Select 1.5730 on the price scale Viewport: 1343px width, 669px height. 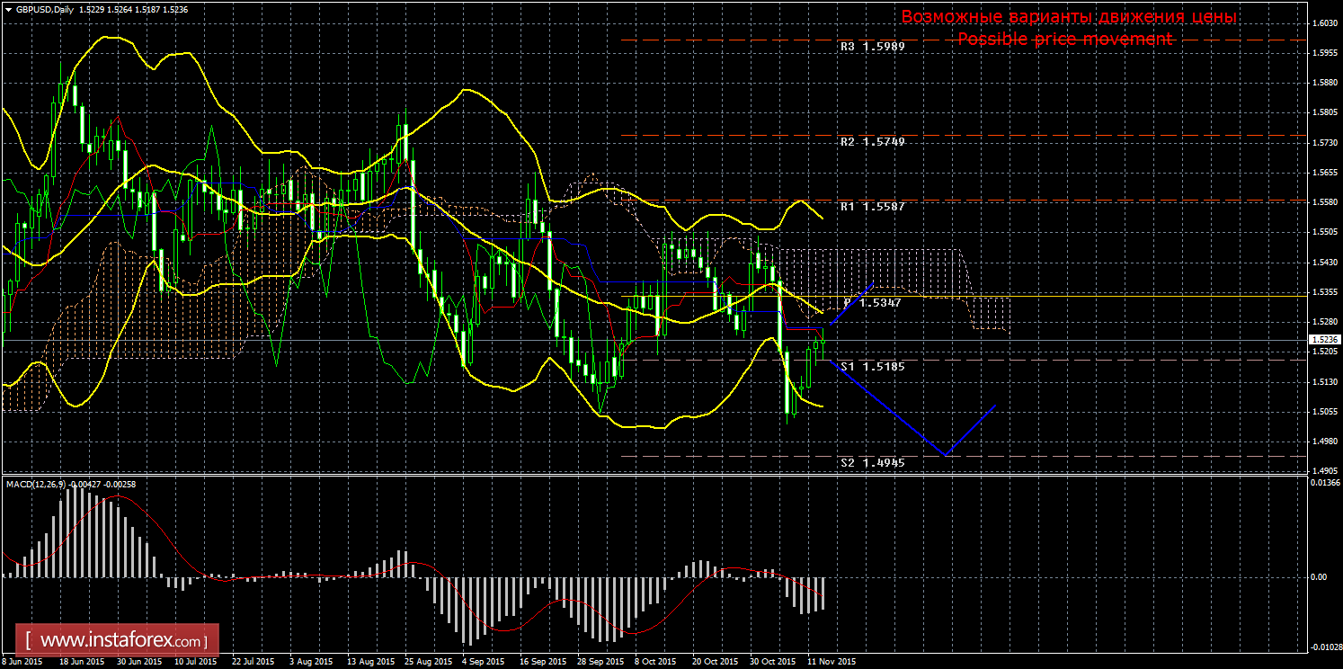coord(1325,143)
